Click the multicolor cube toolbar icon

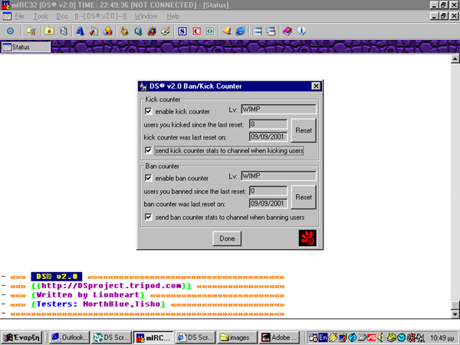[152, 31]
